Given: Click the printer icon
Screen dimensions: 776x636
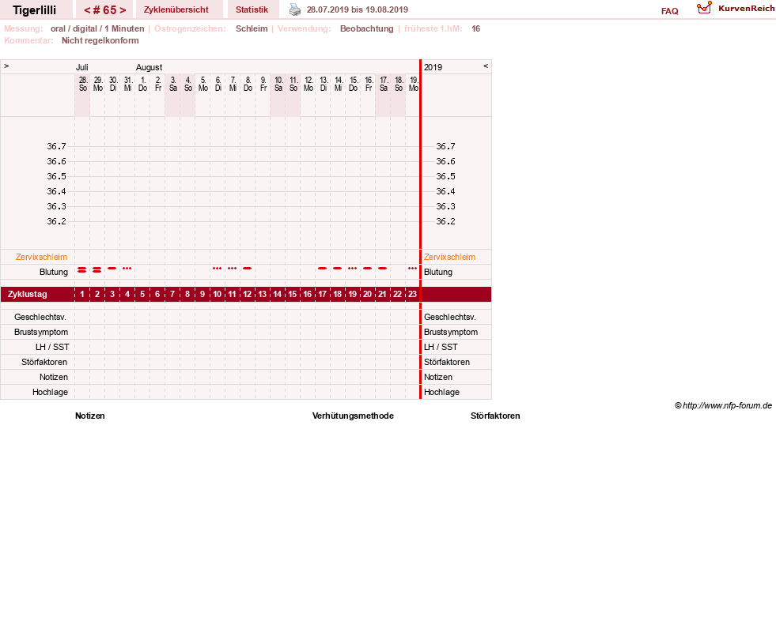Looking at the screenshot, I should (x=295, y=9).
